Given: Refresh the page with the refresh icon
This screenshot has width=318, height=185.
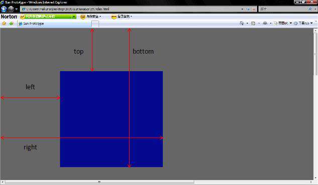Looking at the screenshot, I should coord(248,9).
